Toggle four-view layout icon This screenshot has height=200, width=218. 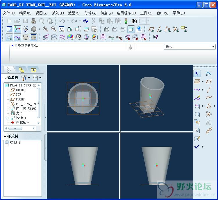[x=33, y=37]
